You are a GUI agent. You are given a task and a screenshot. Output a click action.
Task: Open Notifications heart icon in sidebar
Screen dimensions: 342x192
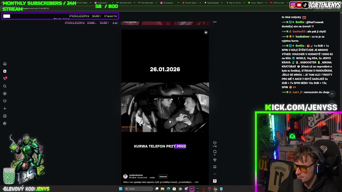5,101
